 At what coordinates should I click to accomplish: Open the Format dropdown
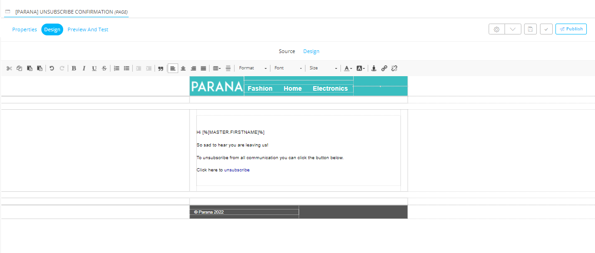click(253, 68)
